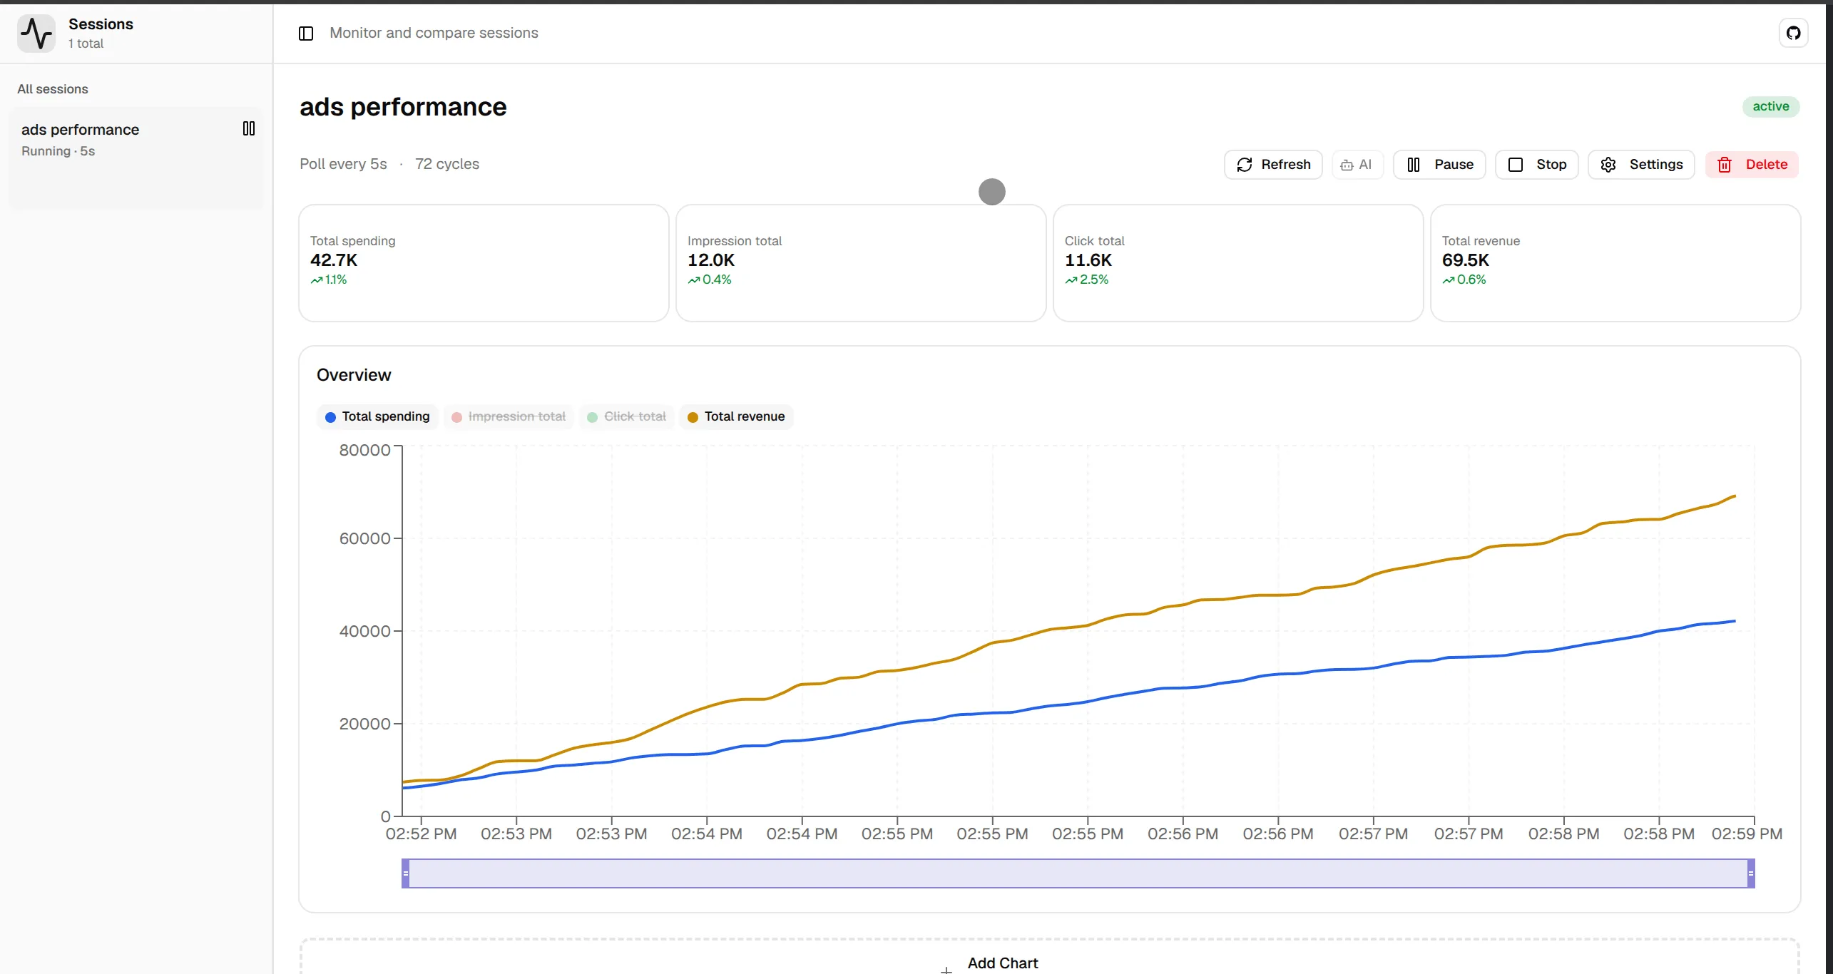Image resolution: width=1833 pixels, height=974 pixels.
Task: Pause the ads performance session
Action: click(x=1439, y=165)
